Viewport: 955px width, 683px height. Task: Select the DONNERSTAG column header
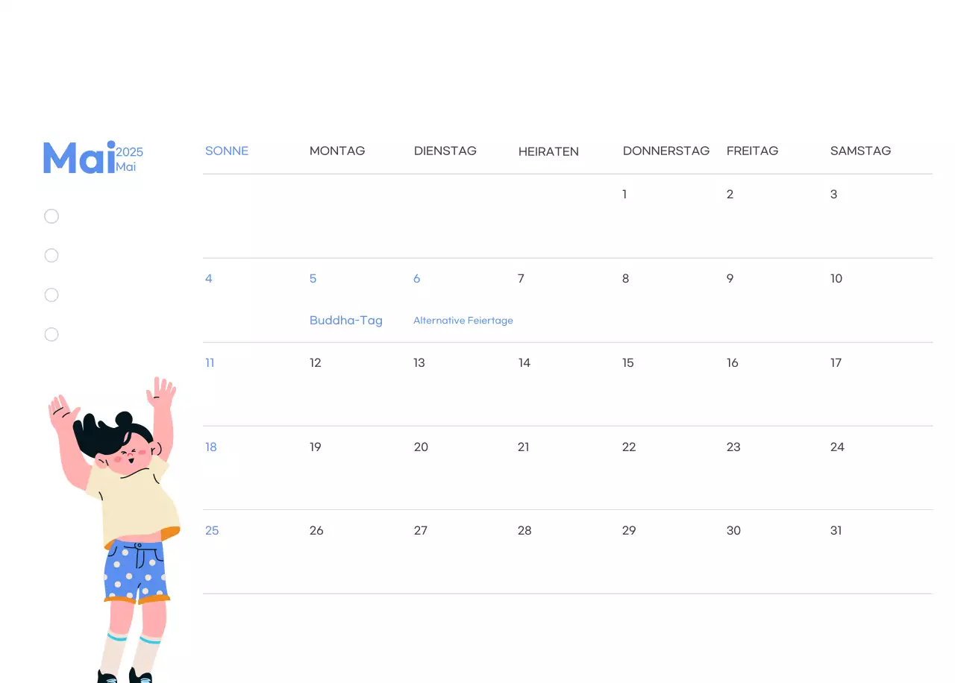666,151
